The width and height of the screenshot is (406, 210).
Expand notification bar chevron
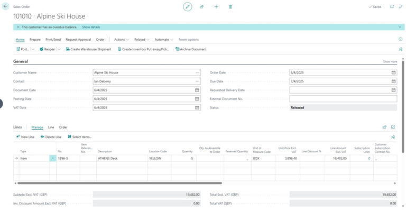pyautogui.click(x=400, y=27)
